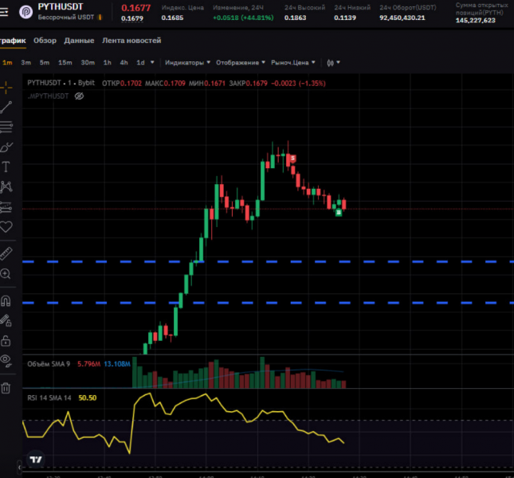Select the 3m timeframe
Image resolution: width=514 pixels, height=478 pixels.
26,63
